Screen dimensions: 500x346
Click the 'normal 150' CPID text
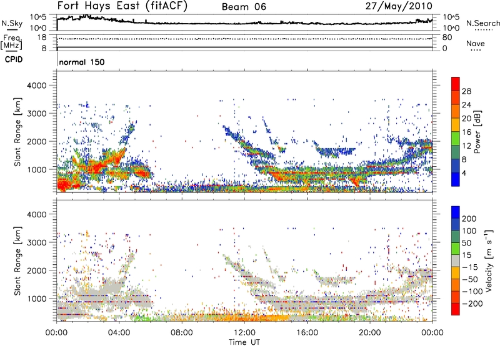point(82,62)
